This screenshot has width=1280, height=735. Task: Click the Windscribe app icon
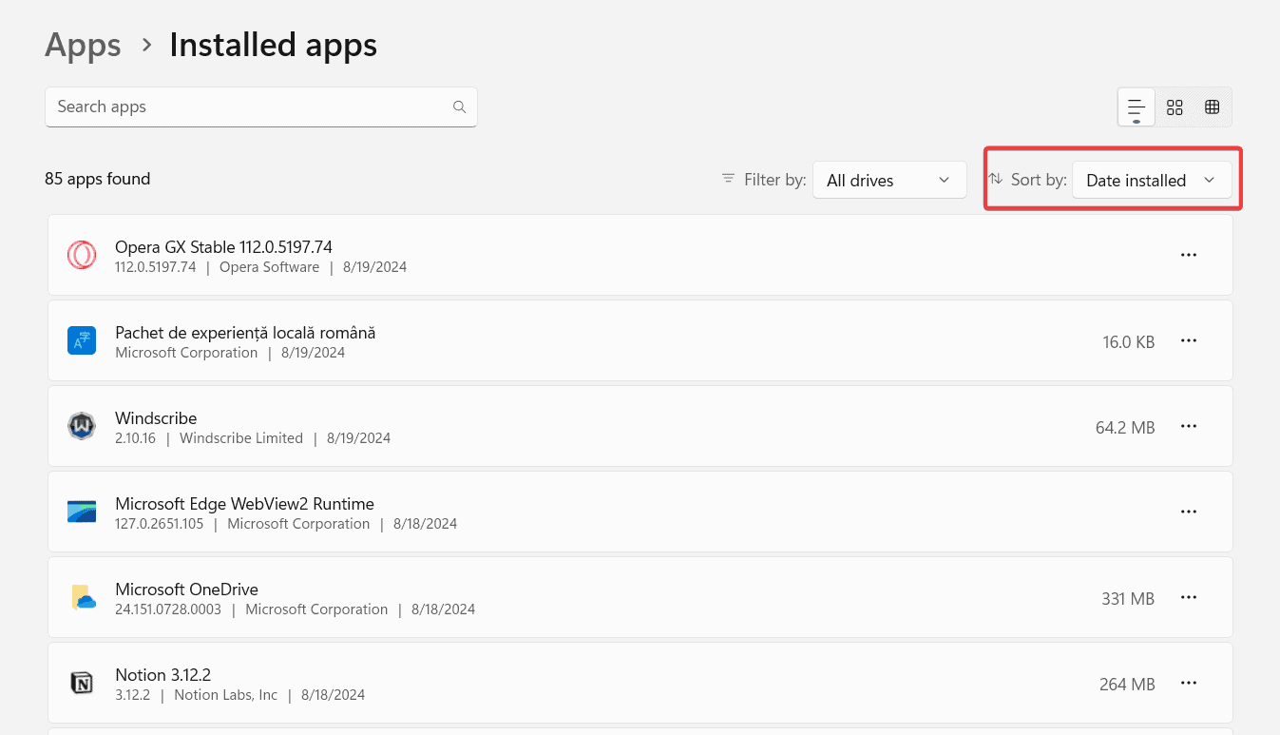pyautogui.click(x=82, y=426)
